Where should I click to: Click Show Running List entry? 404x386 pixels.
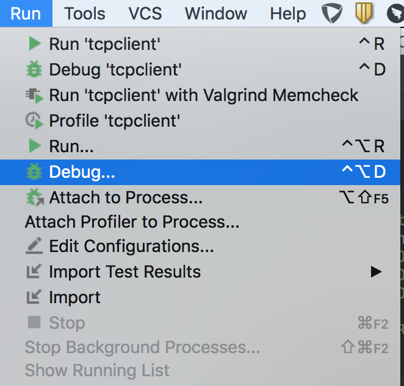[97, 370]
